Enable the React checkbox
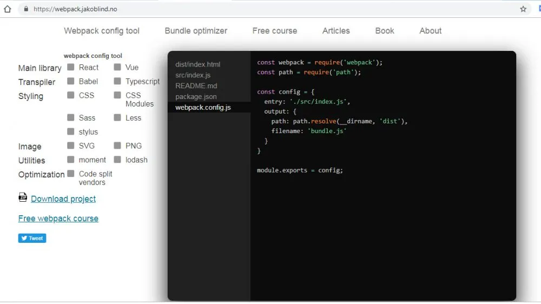Screen dimensions: 541x304 [x=71, y=68]
